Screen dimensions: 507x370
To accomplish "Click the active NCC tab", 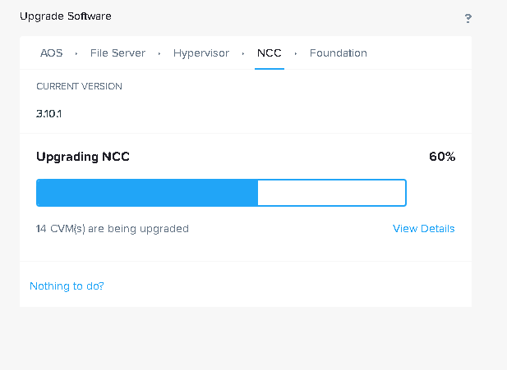I will [x=270, y=53].
